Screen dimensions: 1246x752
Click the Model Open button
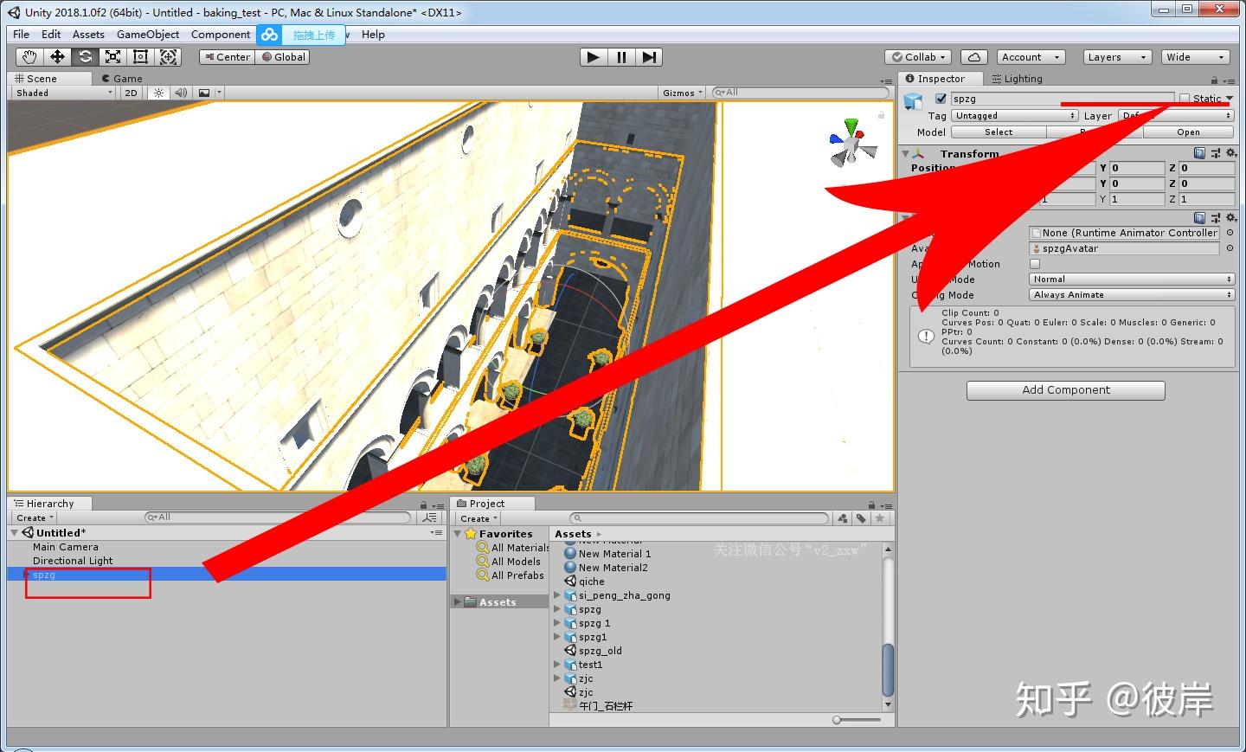[x=1188, y=132]
